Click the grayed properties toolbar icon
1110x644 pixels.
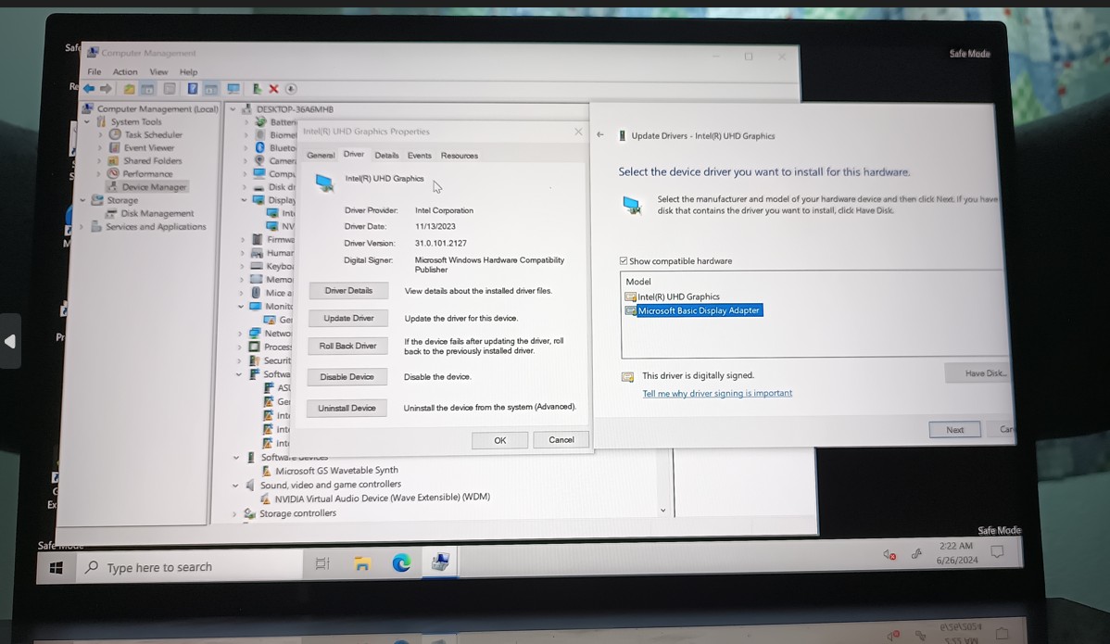[170, 88]
